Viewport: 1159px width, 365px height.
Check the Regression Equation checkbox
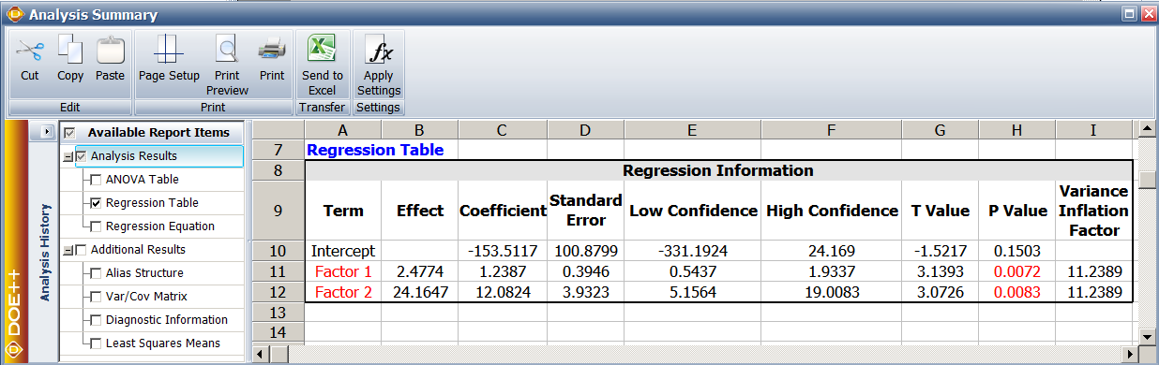coord(96,226)
